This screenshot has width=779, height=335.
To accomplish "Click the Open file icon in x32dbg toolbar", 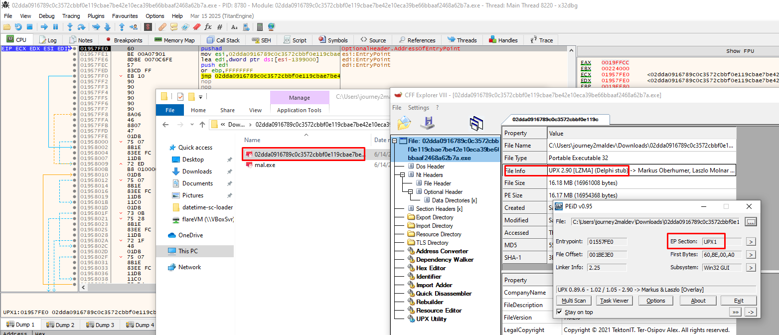I will click(x=7, y=27).
